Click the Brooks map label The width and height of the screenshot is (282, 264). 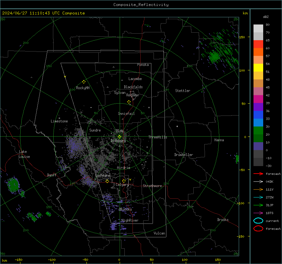pyautogui.click(x=223, y=220)
